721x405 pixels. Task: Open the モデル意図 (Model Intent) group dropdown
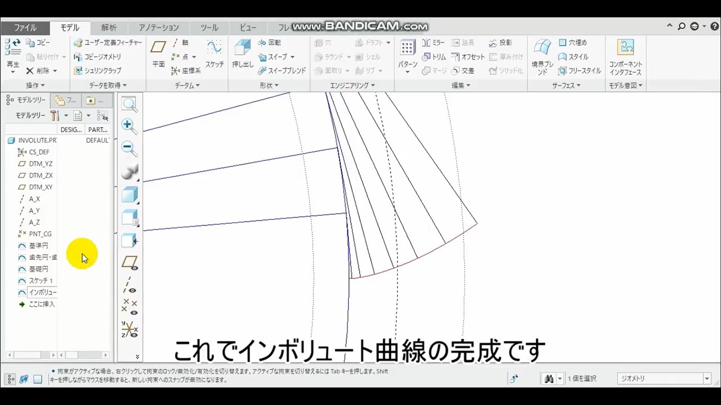(625, 85)
